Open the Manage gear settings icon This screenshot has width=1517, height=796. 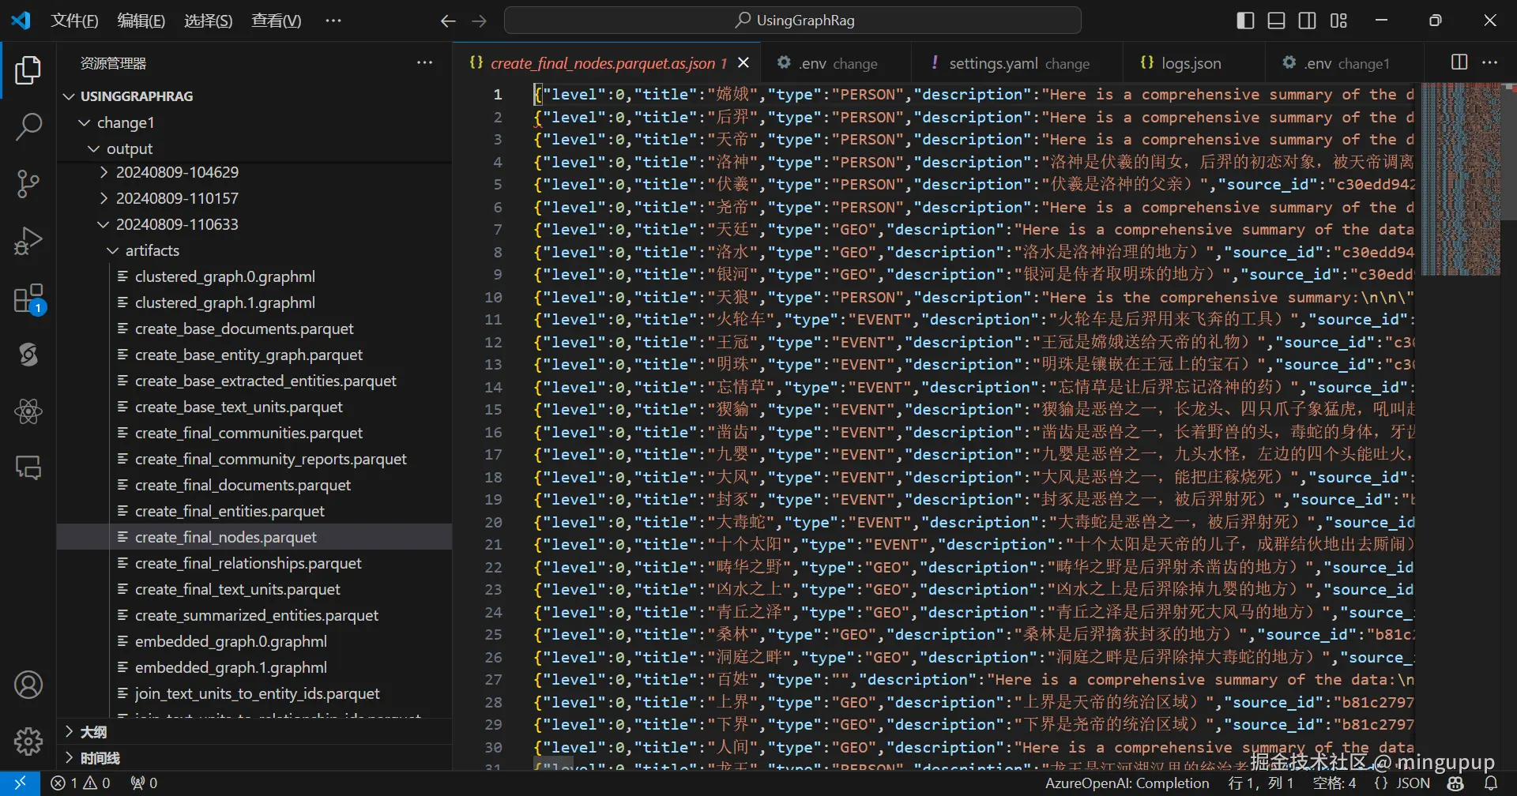pos(28,742)
